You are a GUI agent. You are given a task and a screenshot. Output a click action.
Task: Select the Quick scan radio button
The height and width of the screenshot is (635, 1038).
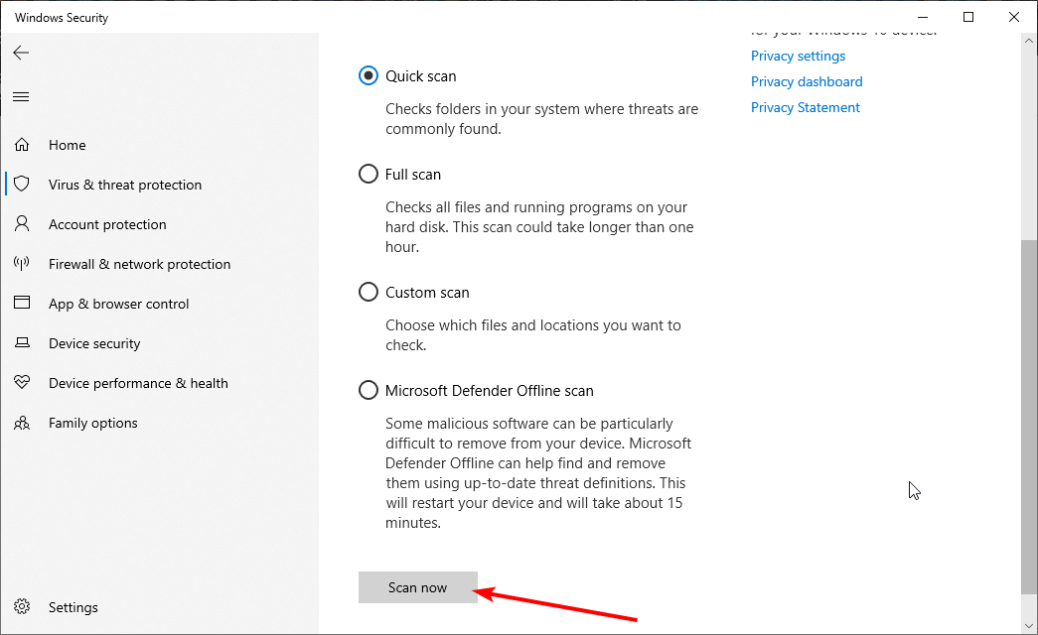369,76
